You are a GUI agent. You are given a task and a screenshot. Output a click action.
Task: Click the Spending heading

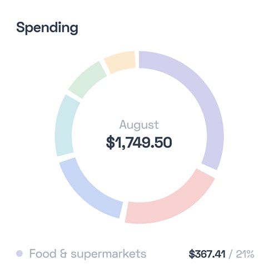[x=47, y=28]
